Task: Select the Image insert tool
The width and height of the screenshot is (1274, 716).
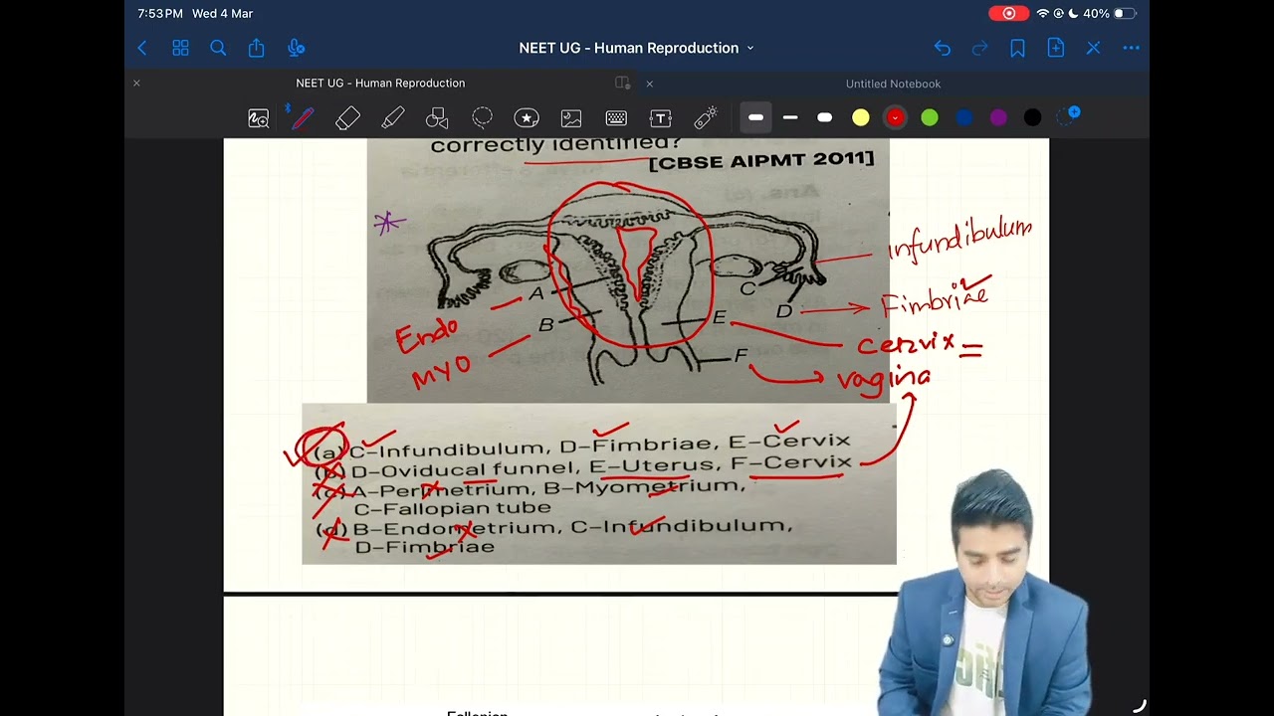Action: (571, 118)
